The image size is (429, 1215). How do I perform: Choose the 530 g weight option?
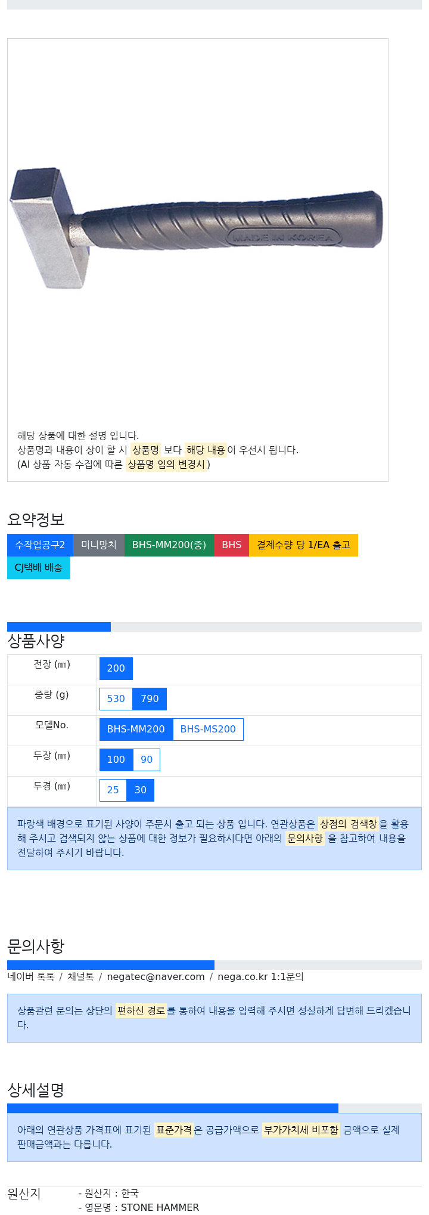coord(116,699)
